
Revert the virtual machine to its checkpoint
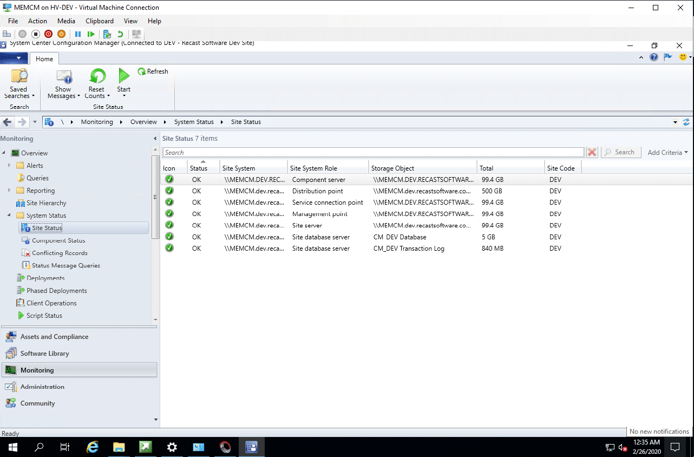tap(120, 34)
